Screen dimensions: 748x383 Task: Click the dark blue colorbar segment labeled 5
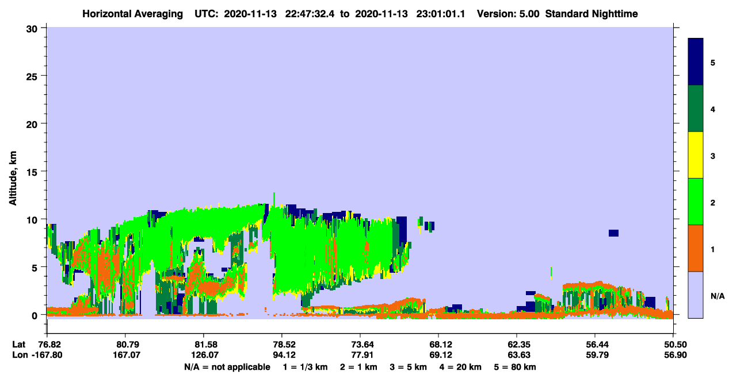click(x=696, y=62)
